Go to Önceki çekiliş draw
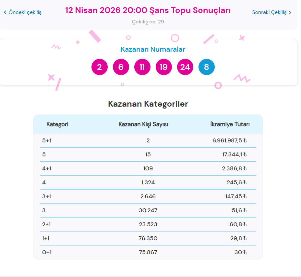This screenshot has width=301, height=277. [x=25, y=12]
